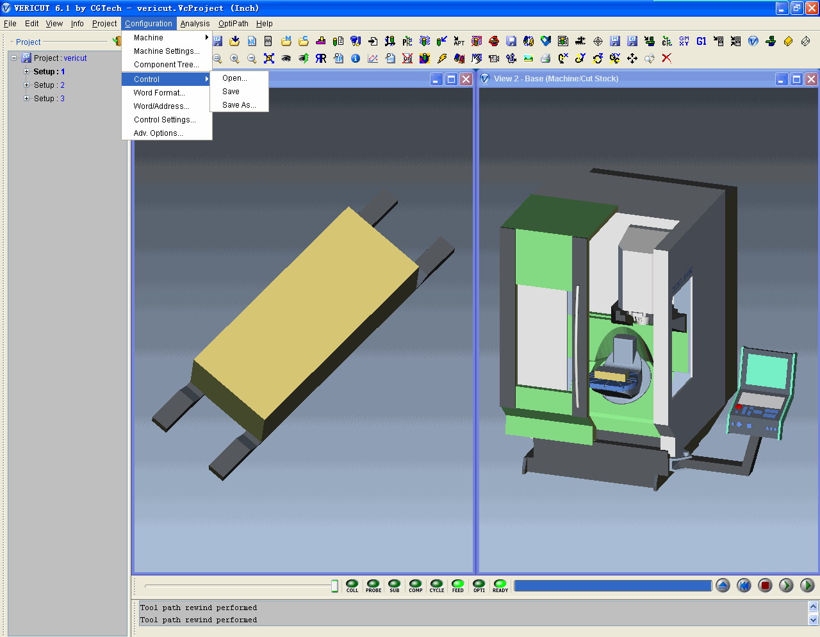
Task: Open the OptiPath menu
Action: [233, 24]
